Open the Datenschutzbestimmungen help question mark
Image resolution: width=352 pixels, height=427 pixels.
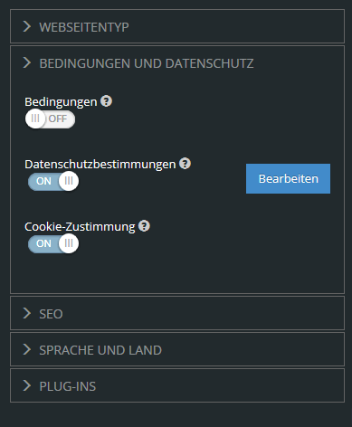tap(185, 164)
